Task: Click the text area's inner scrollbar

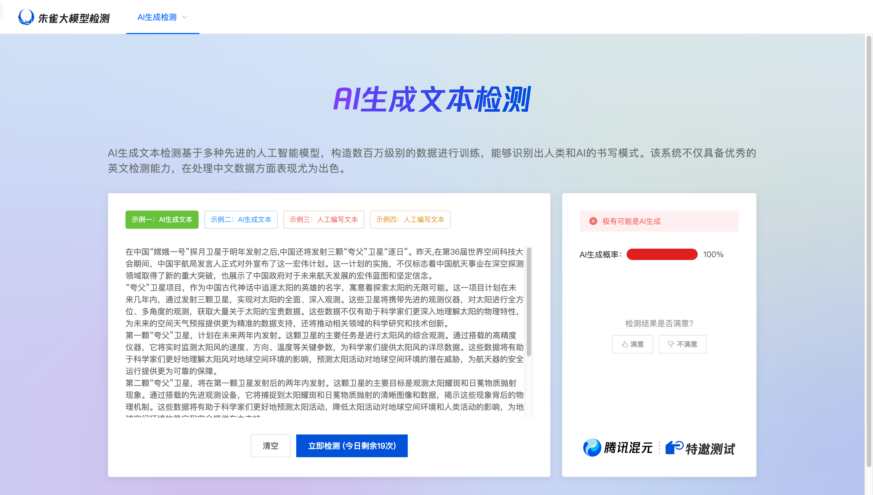Action: click(529, 303)
